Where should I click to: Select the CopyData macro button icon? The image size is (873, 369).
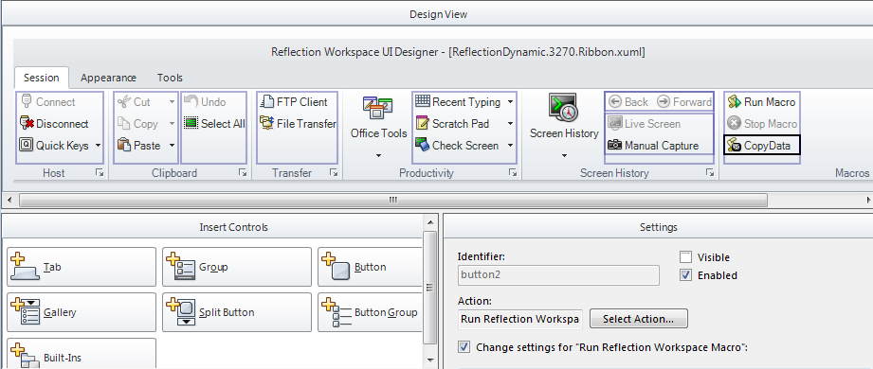(735, 146)
